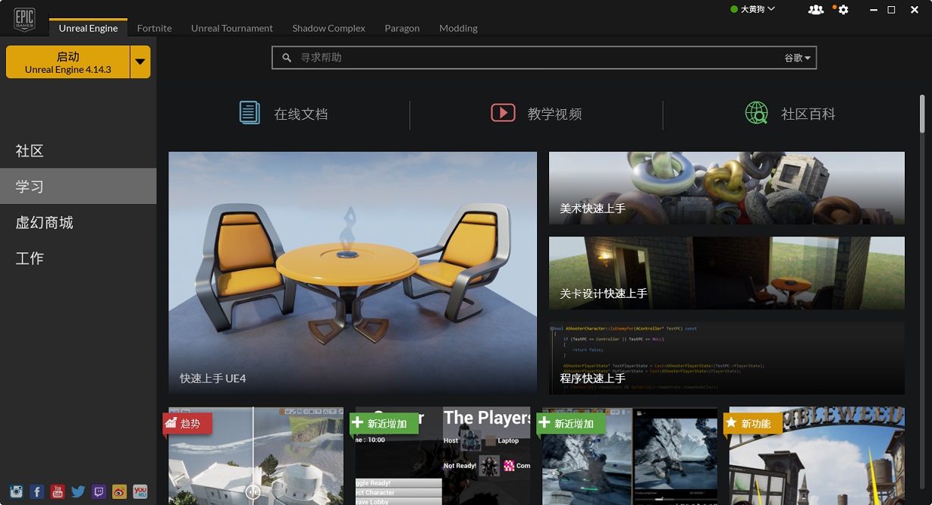The height and width of the screenshot is (505, 932).
Task: Open 美术快速上手 tutorial banner
Action: pyautogui.click(x=726, y=188)
